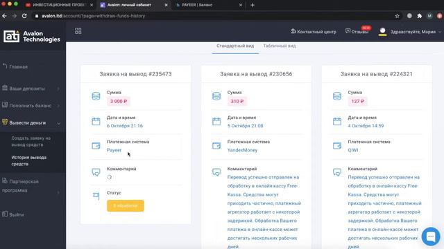Click the 310 ₽ amount badge

tap(237, 102)
